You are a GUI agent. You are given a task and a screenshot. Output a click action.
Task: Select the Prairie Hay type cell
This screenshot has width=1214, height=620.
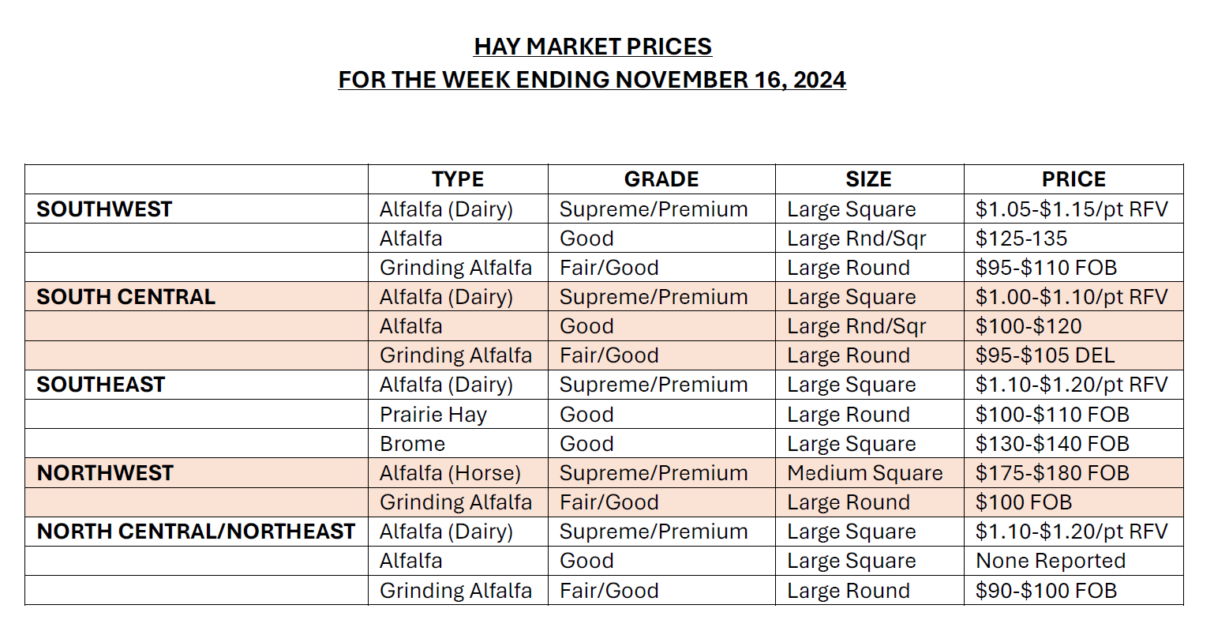click(x=433, y=415)
